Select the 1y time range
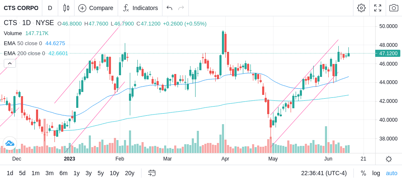This screenshot has height=181, width=402. tap(76, 173)
